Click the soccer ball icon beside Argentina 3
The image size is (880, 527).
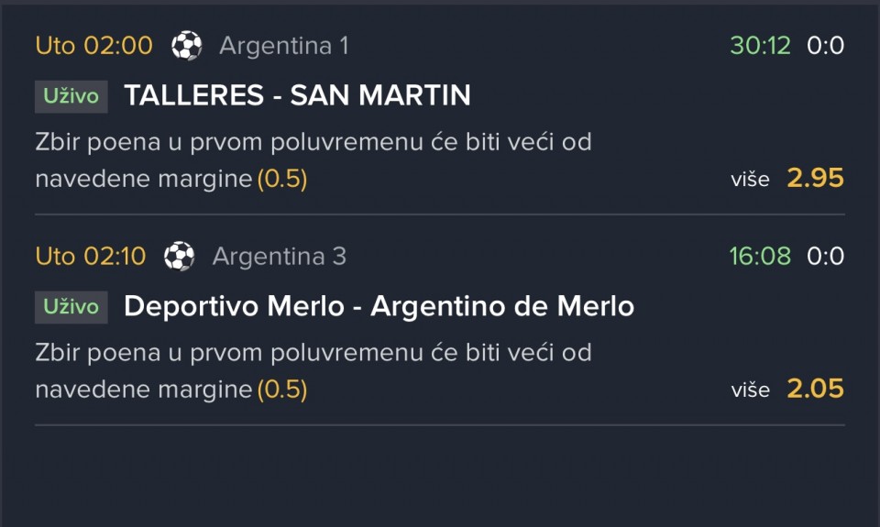coord(180,256)
